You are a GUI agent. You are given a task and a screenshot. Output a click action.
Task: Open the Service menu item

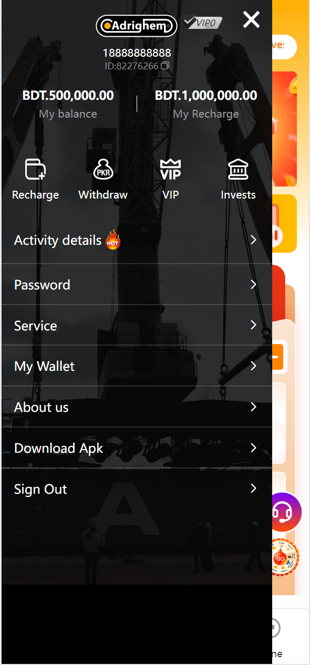coord(137,325)
